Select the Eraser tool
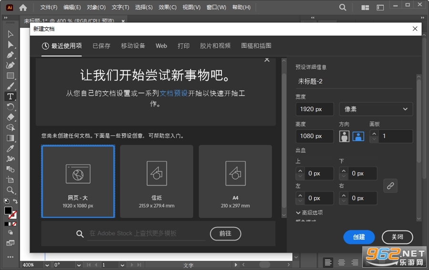Viewport: 429px width, 270px height. [10, 117]
